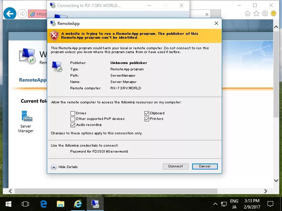Click the red shield warning icon
The height and width of the screenshot is (211, 282).
coord(54,36)
